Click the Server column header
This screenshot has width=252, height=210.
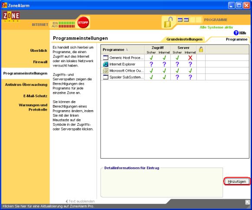(x=183, y=48)
